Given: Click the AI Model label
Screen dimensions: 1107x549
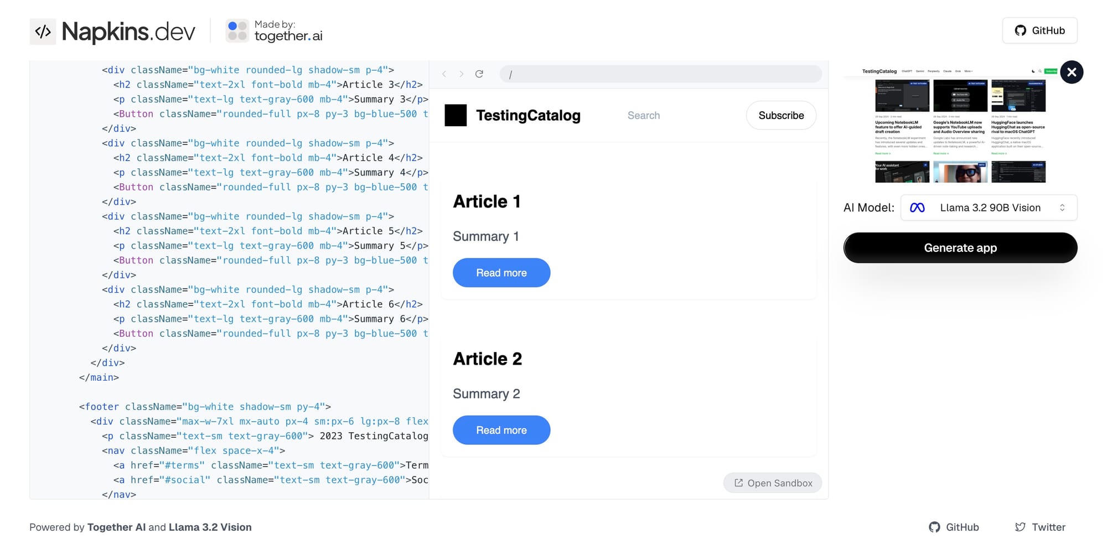Looking at the screenshot, I should point(868,208).
